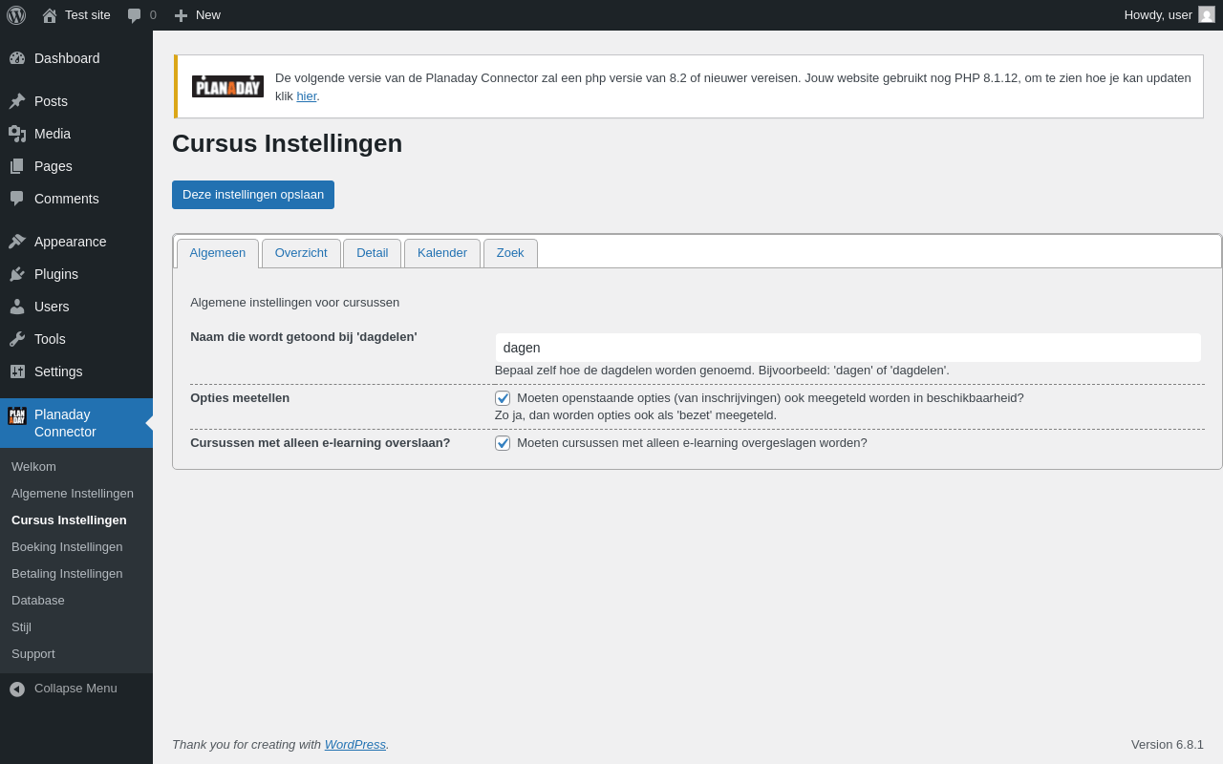Click label 'Moeten cursussen met alleen e-learning overgeslagen worden?'
The height and width of the screenshot is (764, 1223).
(692, 443)
